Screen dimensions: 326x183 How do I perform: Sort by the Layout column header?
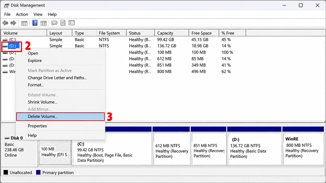(59, 33)
